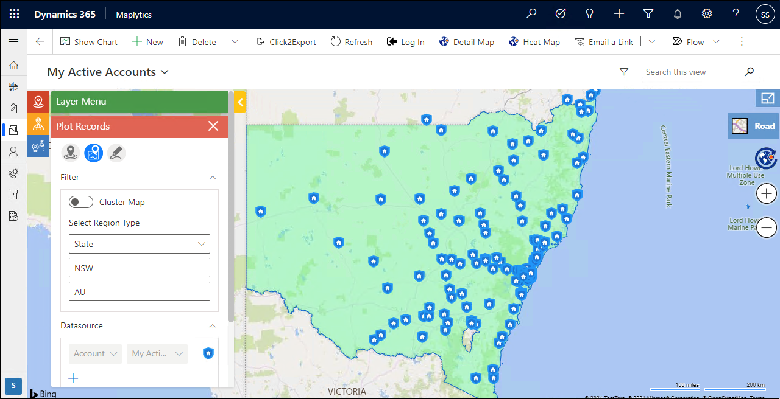Collapse the side panel with yellow arrow
Image resolution: width=780 pixels, height=399 pixels.
click(x=239, y=102)
